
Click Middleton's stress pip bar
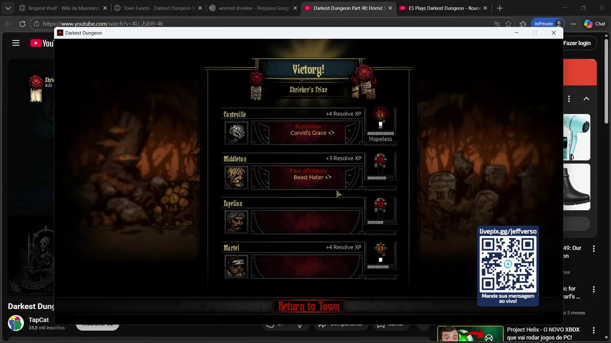click(x=380, y=178)
